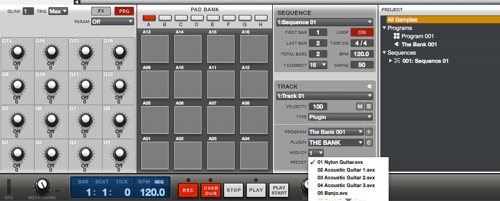Select All Samples in Project panel
500x201 pixels.
coord(443,20)
